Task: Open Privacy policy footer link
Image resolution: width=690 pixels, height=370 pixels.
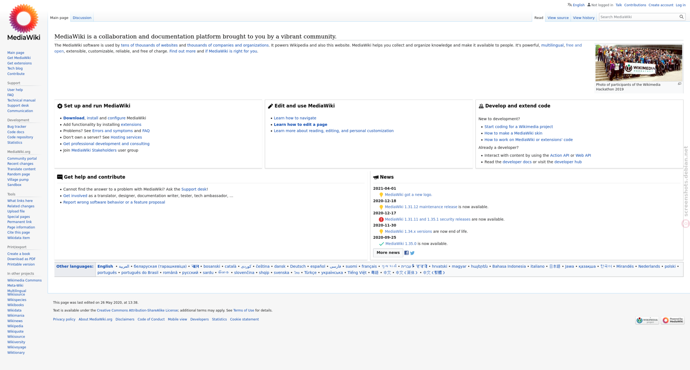Action: pyautogui.click(x=64, y=319)
